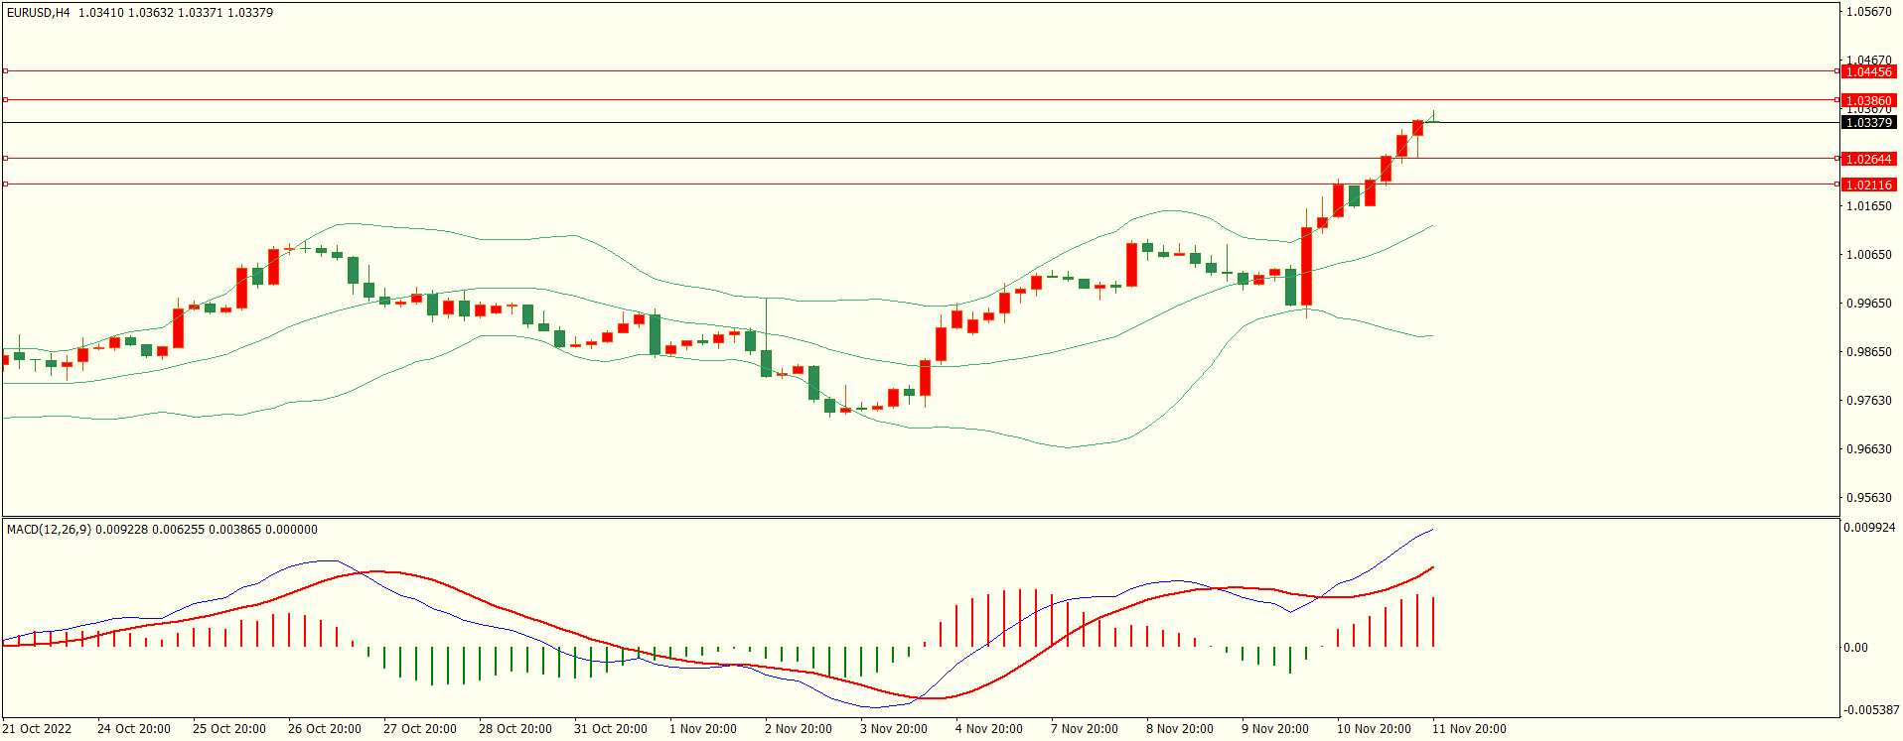Select the left handle of the 1.02644 line
The height and width of the screenshot is (741, 1903).
coord(5,159)
